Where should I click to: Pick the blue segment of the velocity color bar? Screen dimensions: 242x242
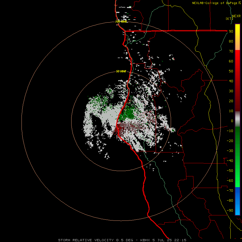coord(237,201)
